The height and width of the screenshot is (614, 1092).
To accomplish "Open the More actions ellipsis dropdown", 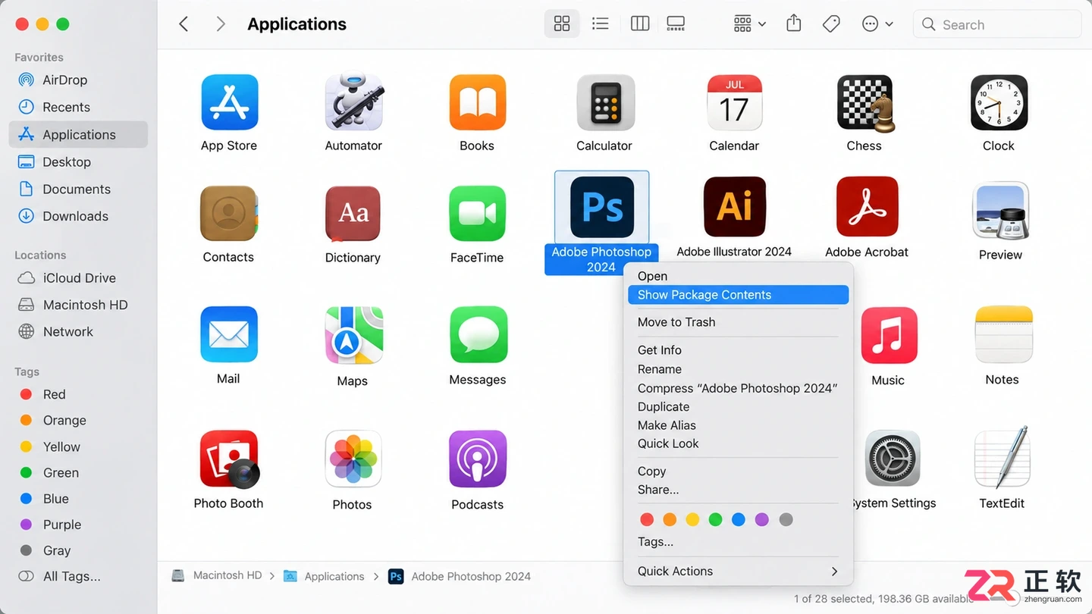I will tap(877, 24).
